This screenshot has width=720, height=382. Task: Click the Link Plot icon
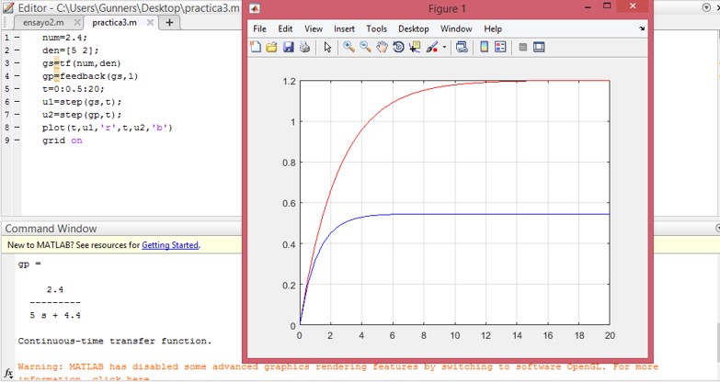click(x=462, y=47)
